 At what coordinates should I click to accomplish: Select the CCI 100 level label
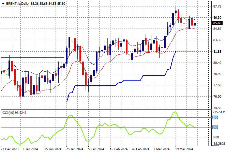pyautogui.click(x=215, y=127)
